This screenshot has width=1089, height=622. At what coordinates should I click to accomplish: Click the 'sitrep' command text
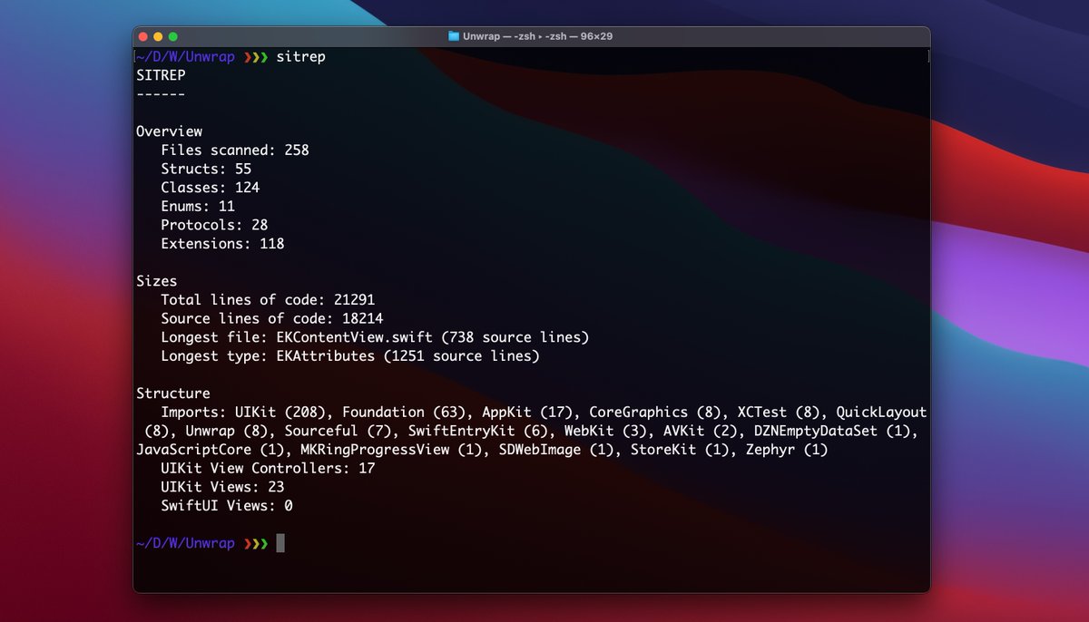(x=300, y=57)
